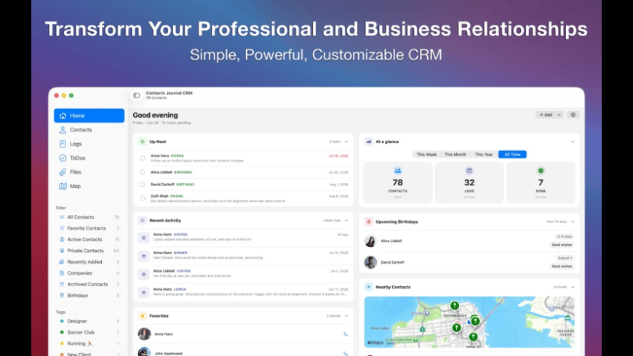
Task: Open Contacts section in sidebar
Action: coord(89,130)
